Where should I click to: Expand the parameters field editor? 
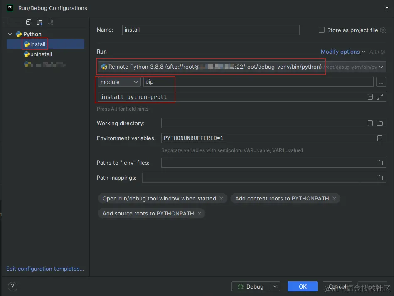[380, 97]
